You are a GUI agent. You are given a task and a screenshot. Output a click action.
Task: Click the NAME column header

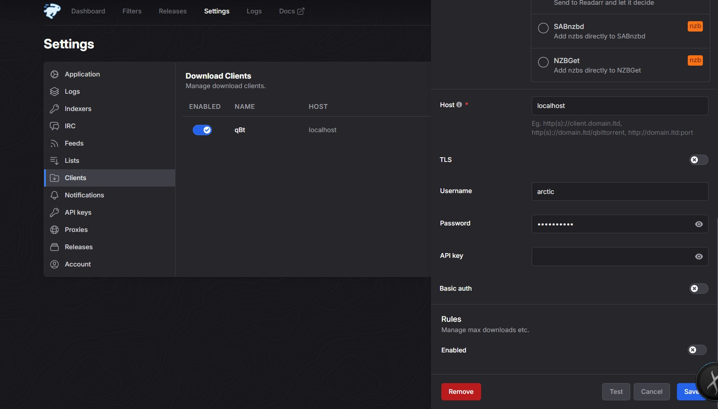pyautogui.click(x=245, y=107)
